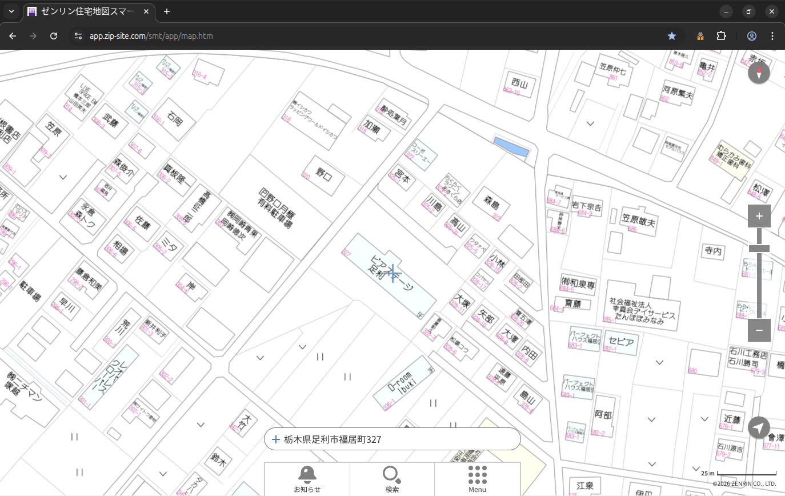
Task: Go back to the previous page
Action: coord(13,36)
